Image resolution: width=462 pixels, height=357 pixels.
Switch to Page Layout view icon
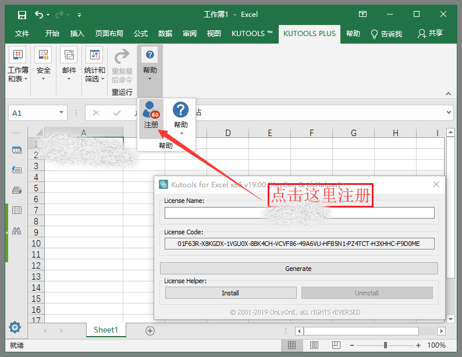click(x=314, y=345)
